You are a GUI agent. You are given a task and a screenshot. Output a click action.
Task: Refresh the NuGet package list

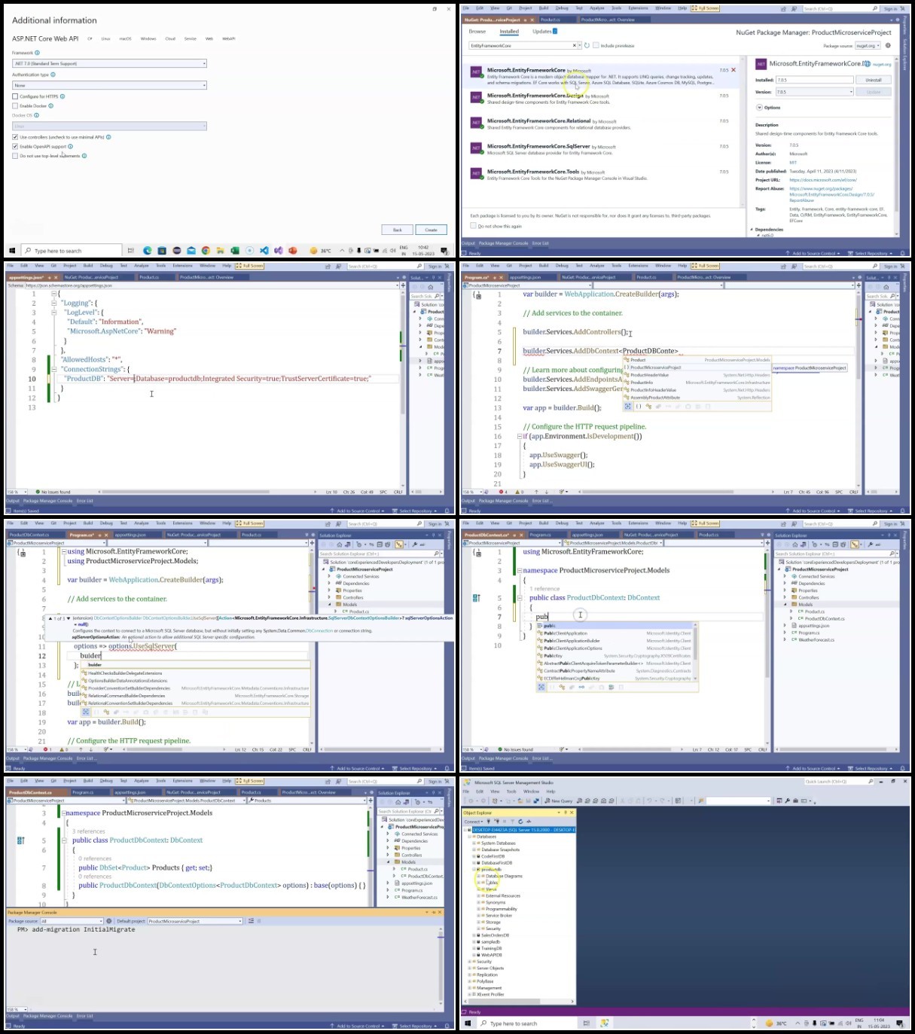point(587,45)
